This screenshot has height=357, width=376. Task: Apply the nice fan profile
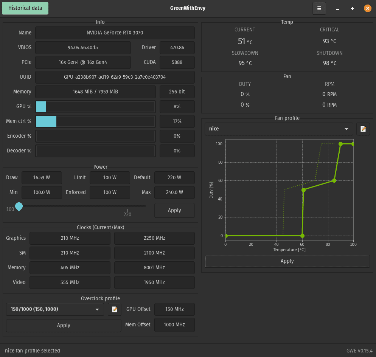[x=287, y=261]
